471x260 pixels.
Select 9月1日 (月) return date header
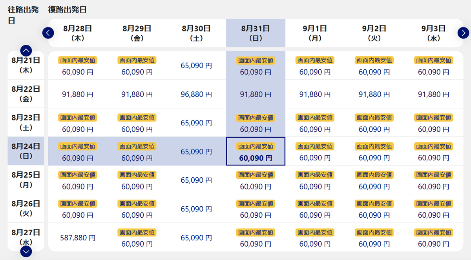click(x=315, y=33)
